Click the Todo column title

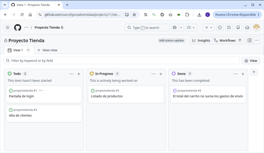tap(17, 74)
